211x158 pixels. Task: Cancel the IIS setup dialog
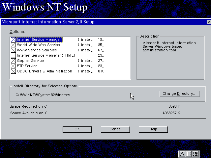tap(115, 129)
